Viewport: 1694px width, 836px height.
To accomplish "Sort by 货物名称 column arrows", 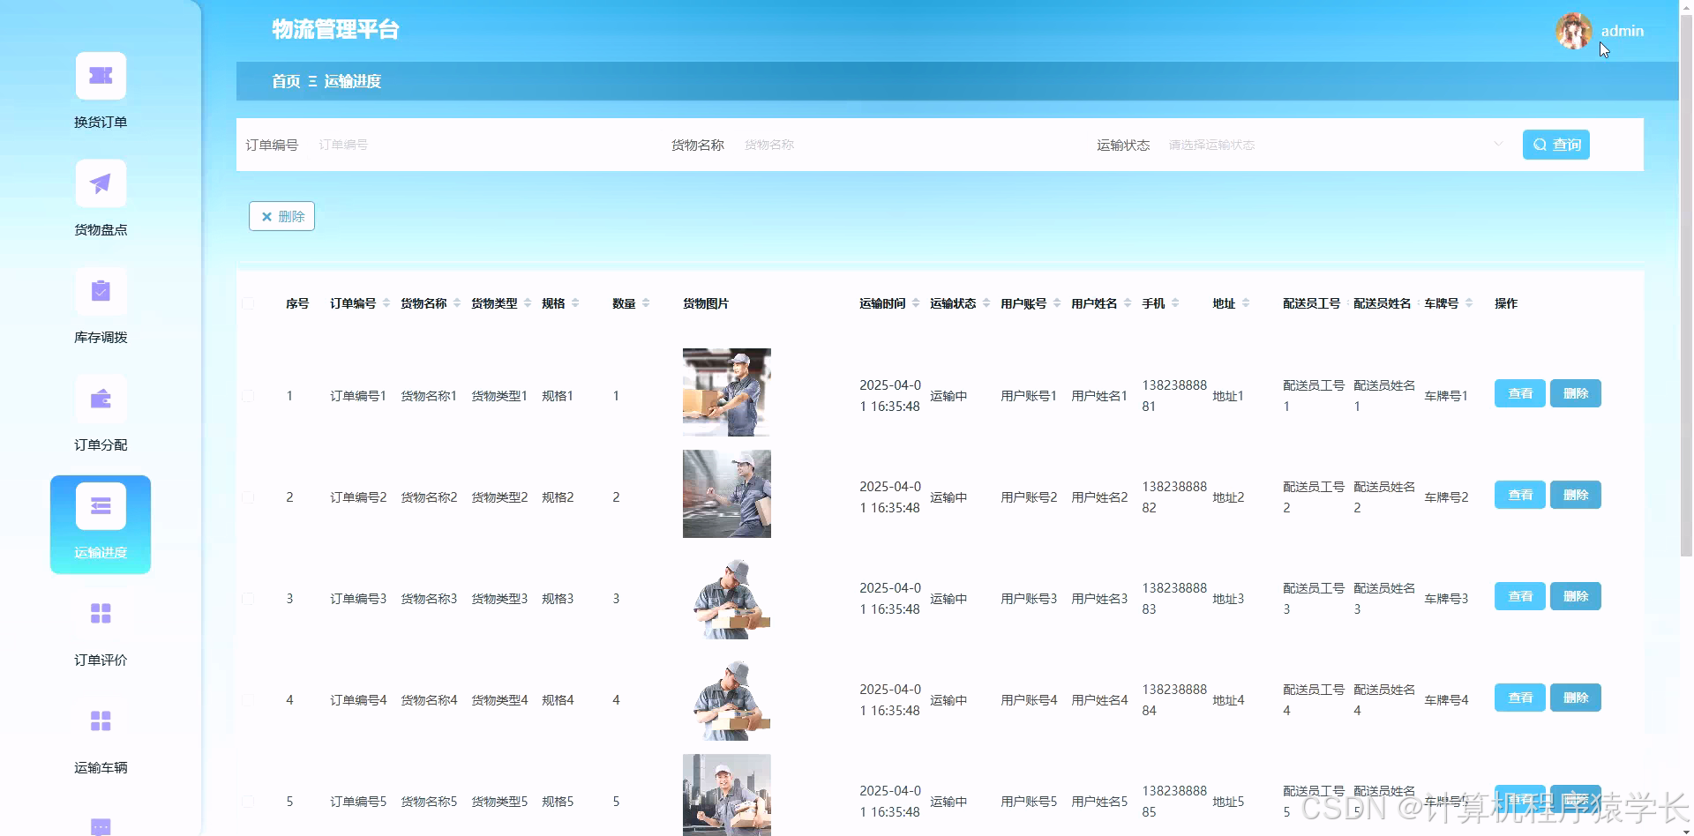I will (456, 303).
